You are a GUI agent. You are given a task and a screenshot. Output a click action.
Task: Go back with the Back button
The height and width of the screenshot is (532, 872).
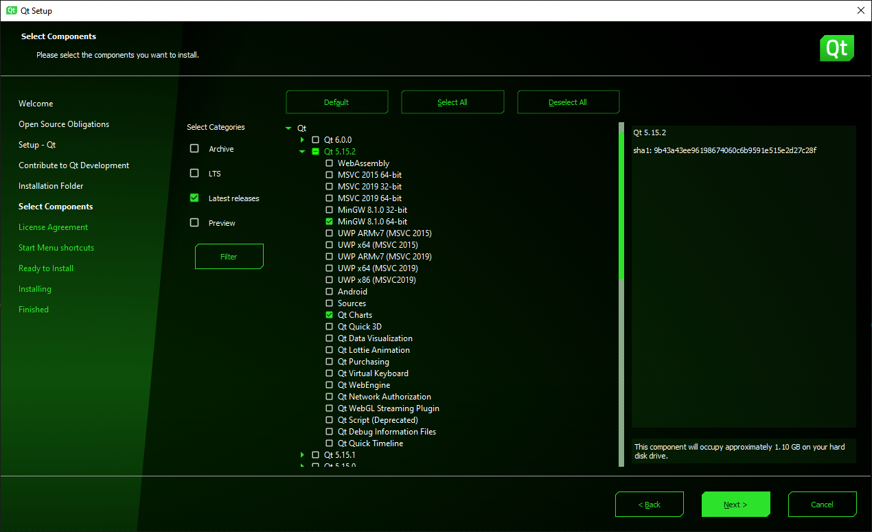[650, 505]
